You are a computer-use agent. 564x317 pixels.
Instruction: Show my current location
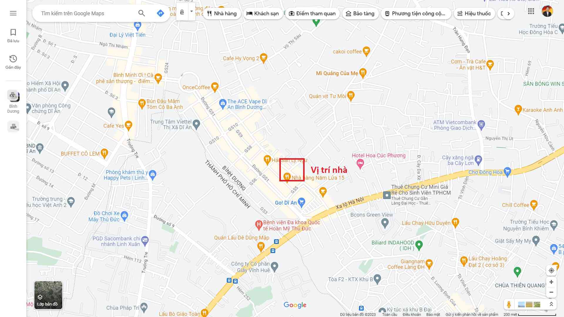551,271
